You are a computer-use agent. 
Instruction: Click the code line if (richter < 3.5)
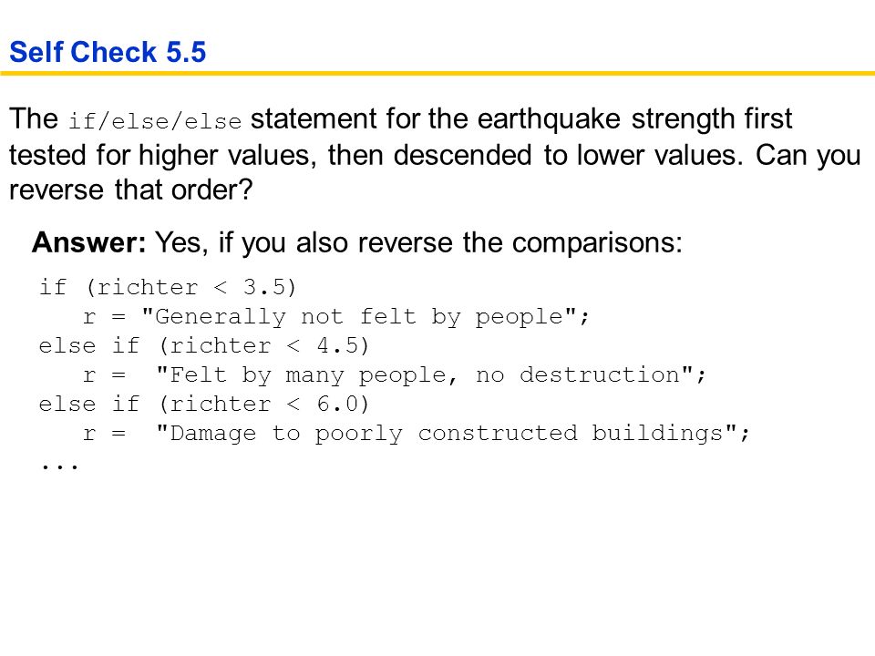tap(168, 287)
